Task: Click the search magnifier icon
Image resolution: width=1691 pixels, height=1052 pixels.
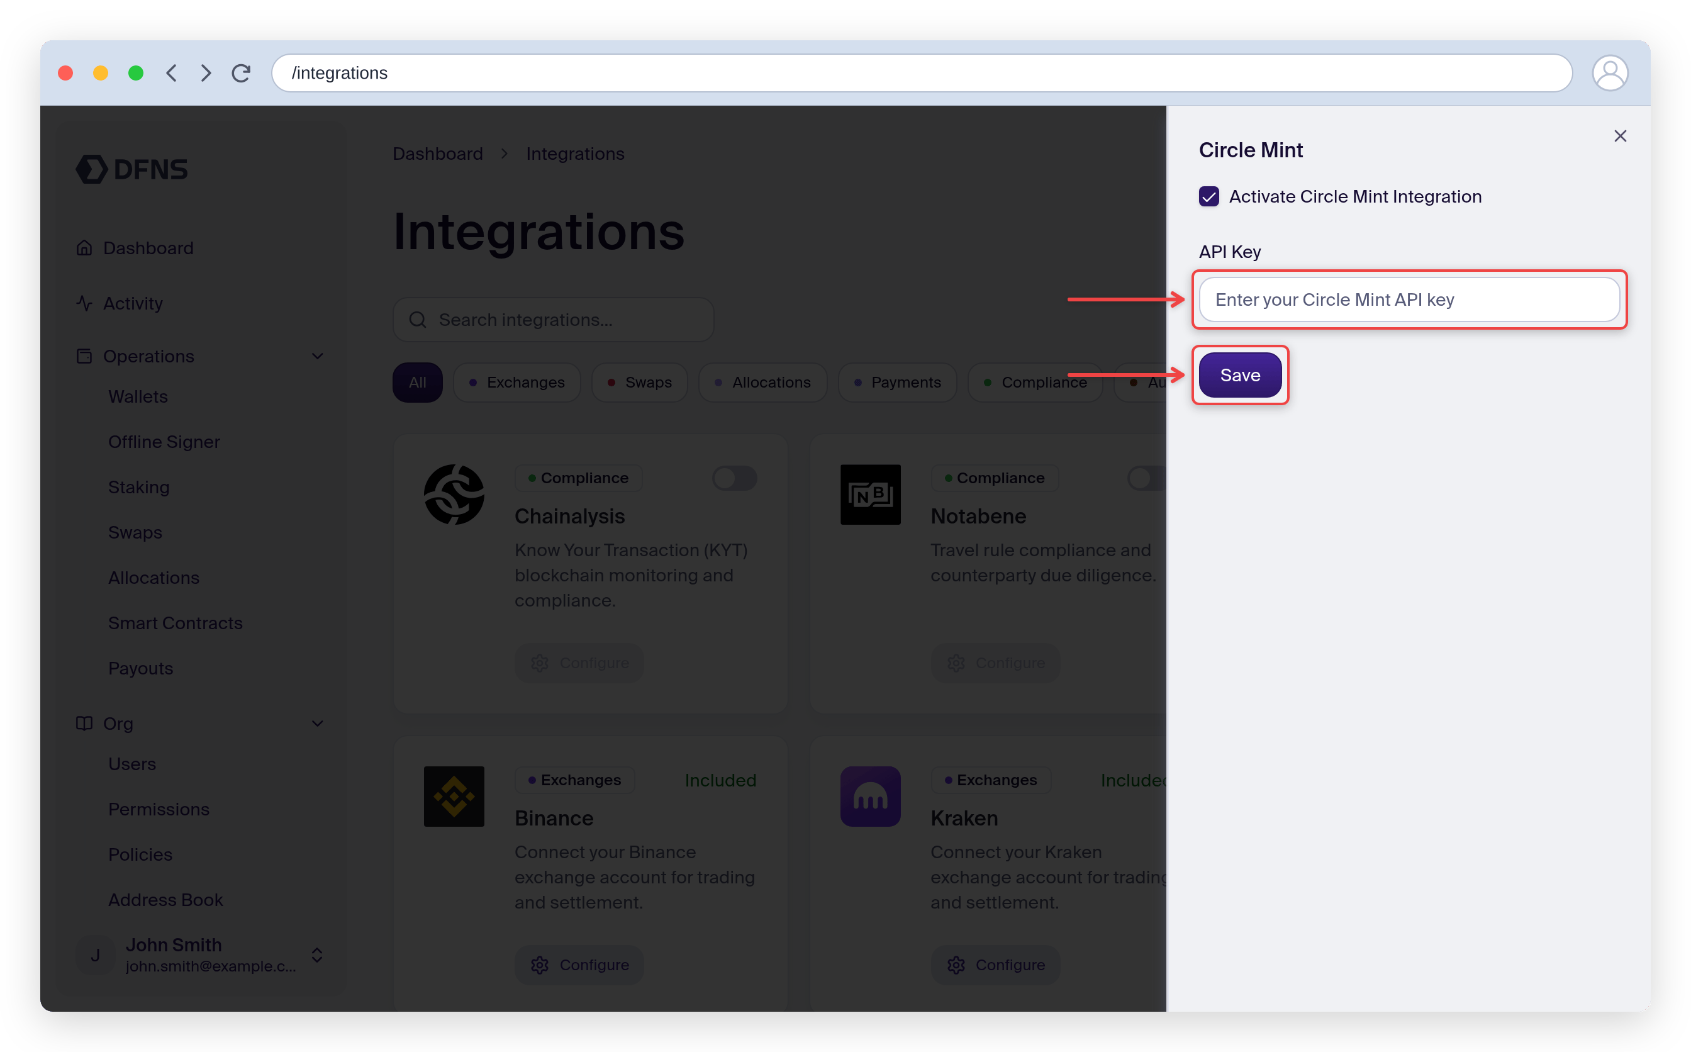Action: [x=417, y=320]
